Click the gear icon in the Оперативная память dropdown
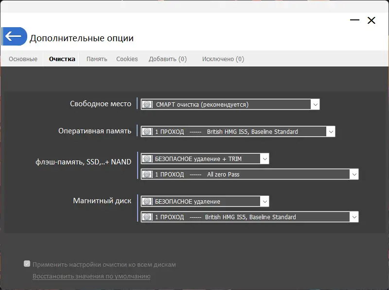389x290 pixels. 147,131
